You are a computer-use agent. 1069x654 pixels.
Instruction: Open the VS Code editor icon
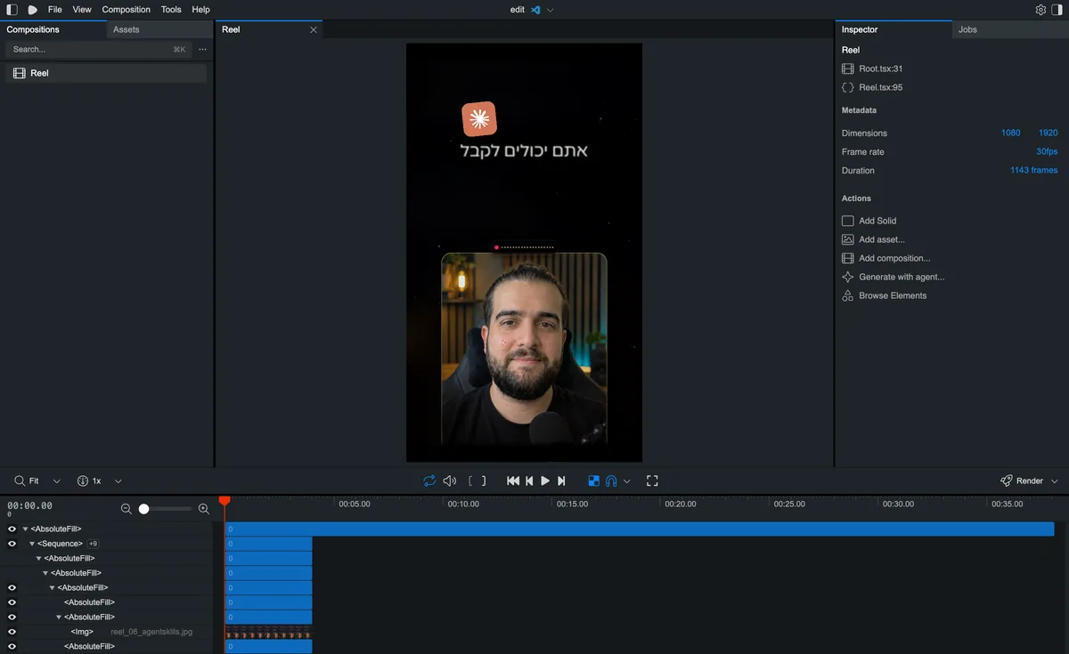[x=536, y=10]
